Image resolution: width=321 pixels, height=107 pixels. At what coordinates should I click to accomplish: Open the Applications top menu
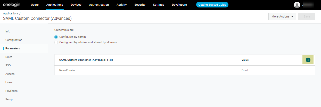(55, 5)
